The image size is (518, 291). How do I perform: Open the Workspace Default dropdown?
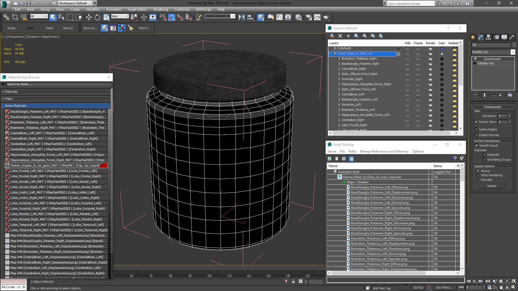[x=75, y=3]
